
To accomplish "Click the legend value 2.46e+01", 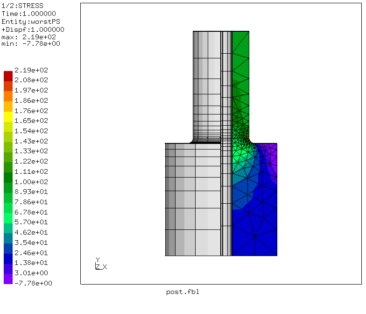I will coord(31,253).
